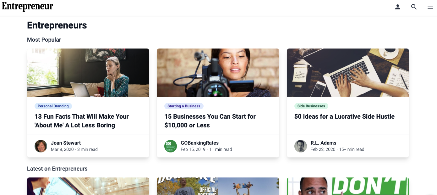Open '15 Businesses You Can Start' headline
The image size is (437, 195).
click(210, 121)
